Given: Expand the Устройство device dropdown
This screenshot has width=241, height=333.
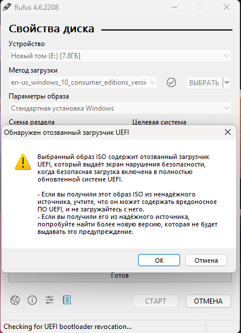Looking at the screenshot, I should click(120, 56).
